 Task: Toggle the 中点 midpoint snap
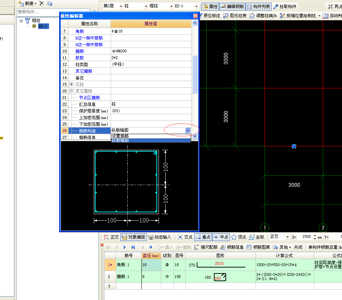221,237
